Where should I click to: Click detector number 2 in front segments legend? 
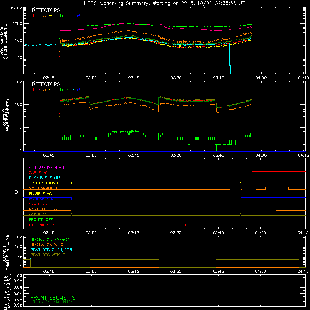(x=39, y=15)
